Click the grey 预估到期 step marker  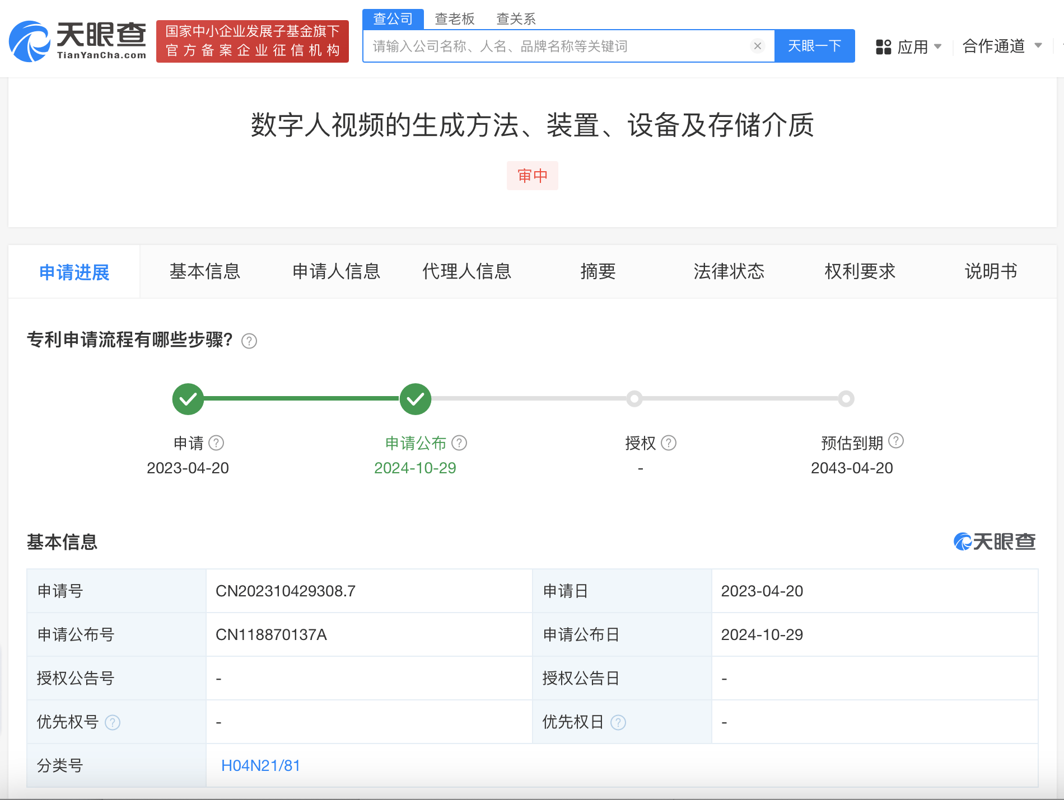click(846, 399)
